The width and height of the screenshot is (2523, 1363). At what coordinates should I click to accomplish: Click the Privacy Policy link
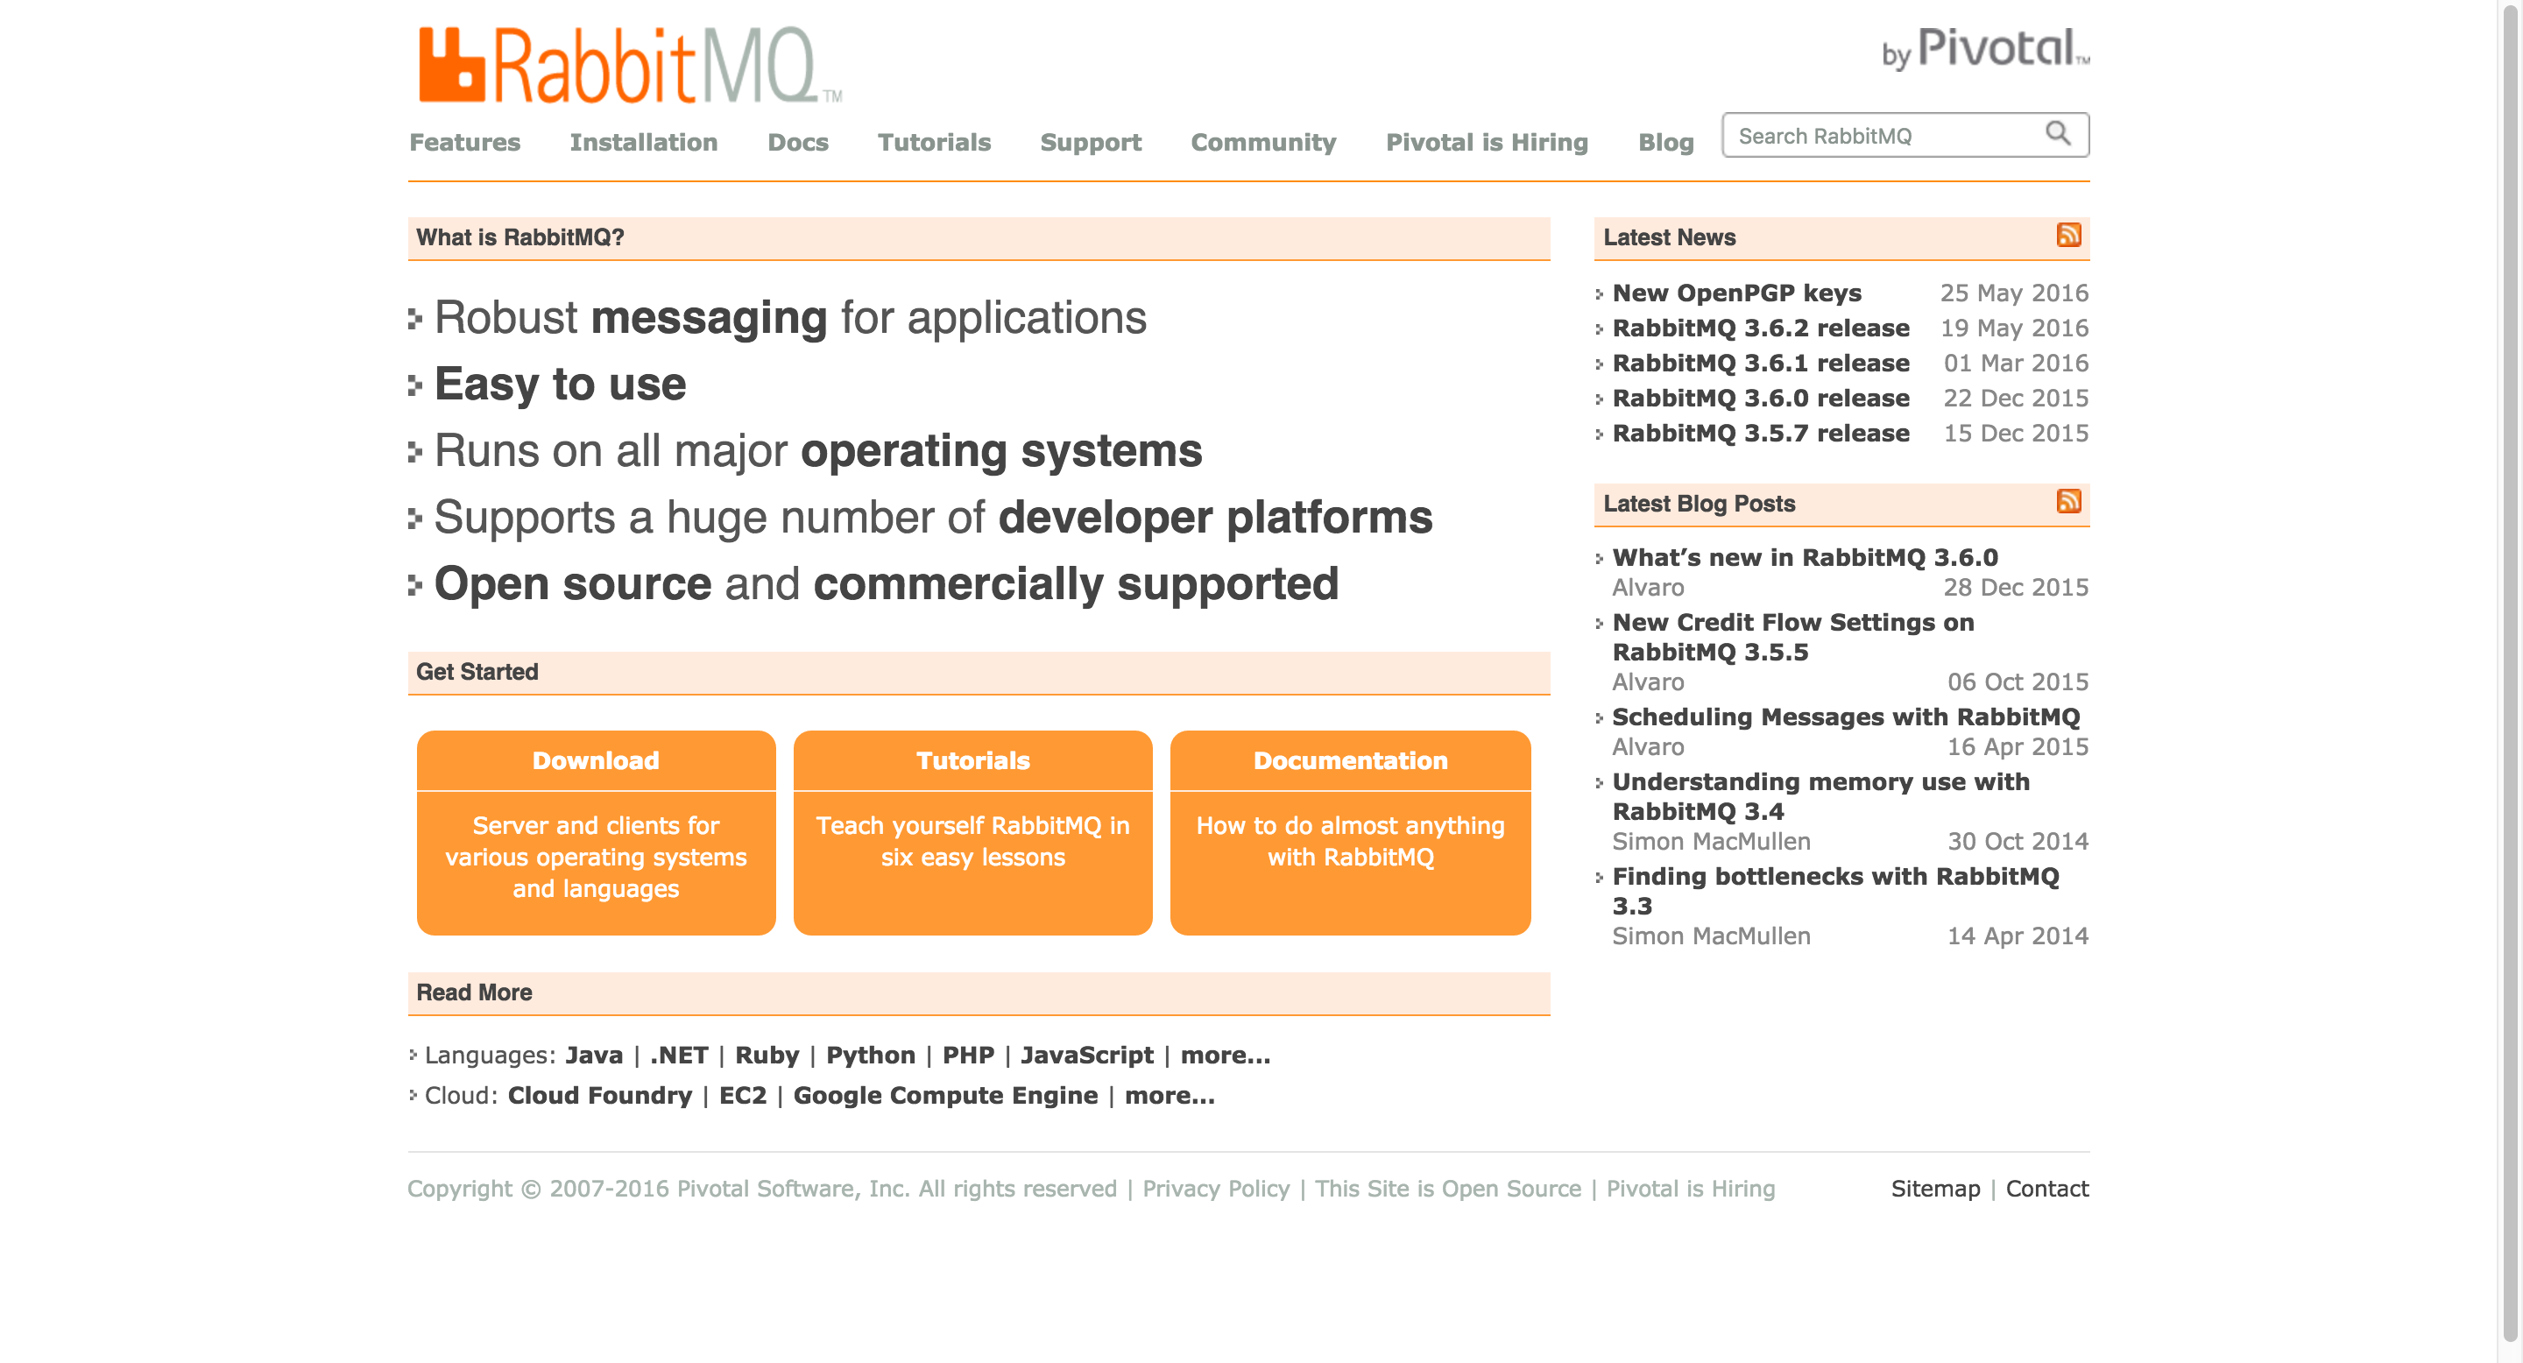(1217, 1189)
